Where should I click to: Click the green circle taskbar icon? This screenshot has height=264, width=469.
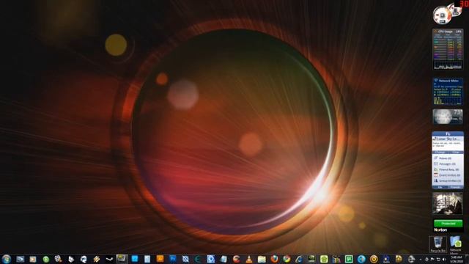(x=45, y=259)
